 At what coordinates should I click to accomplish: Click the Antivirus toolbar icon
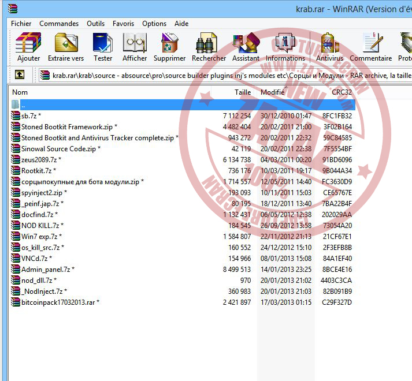[329, 43]
